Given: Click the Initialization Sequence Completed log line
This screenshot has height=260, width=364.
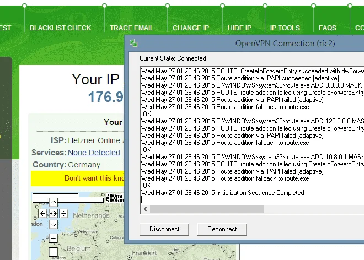Looking at the screenshot, I should click(x=223, y=193).
